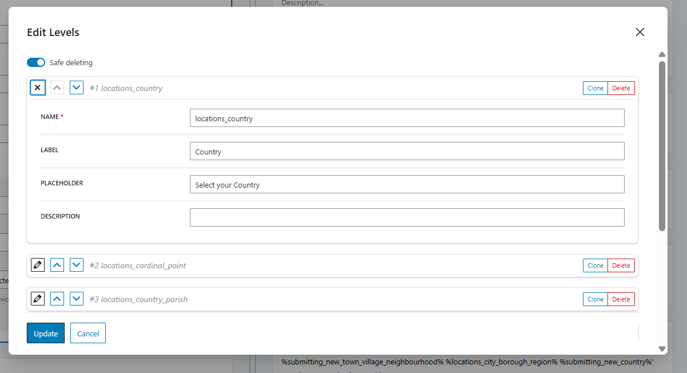This screenshot has height=373, width=687.
Task: Move locations_cardinal_point level down
Action: [x=77, y=265]
